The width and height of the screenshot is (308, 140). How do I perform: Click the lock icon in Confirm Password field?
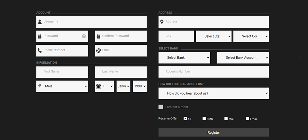coord(98,36)
